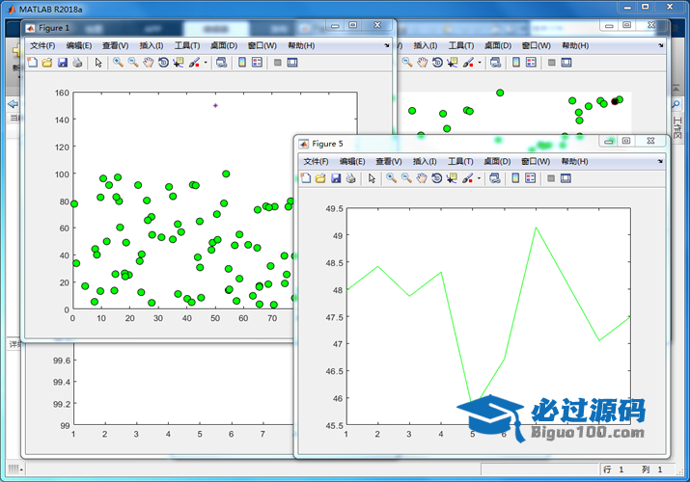Enable Data Cursor tool in Figure 5

coord(452,178)
